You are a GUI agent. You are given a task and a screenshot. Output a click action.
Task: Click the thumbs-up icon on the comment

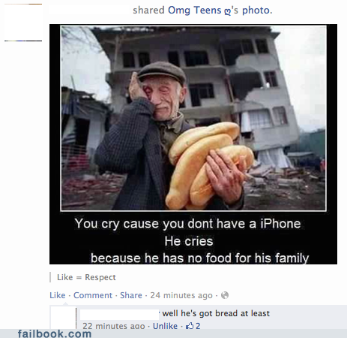(190, 326)
